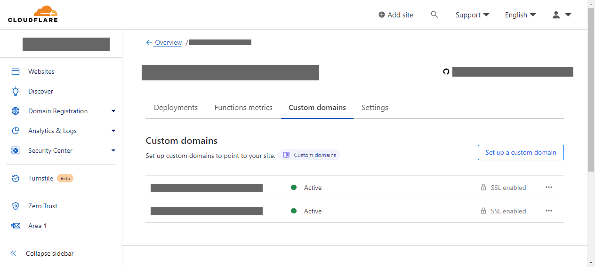Open Zero Trust from sidebar
Screen dimensions: 595x267
pos(42,206)
